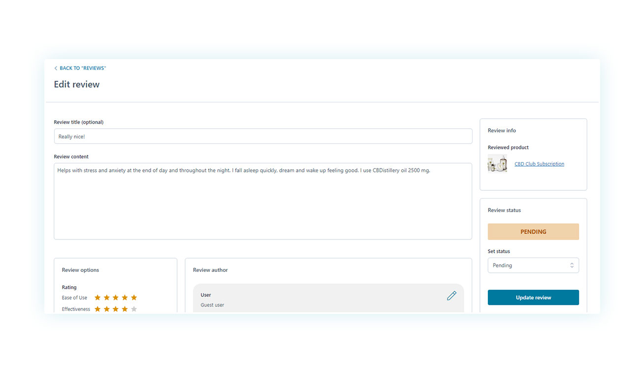Edit the review title field "Really nice!"
640x372 pixels.
pos(263,136)
